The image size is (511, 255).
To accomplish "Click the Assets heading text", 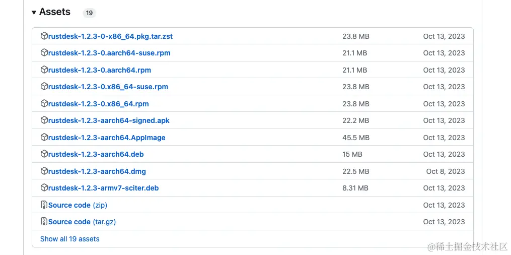I will coord(55,12).
